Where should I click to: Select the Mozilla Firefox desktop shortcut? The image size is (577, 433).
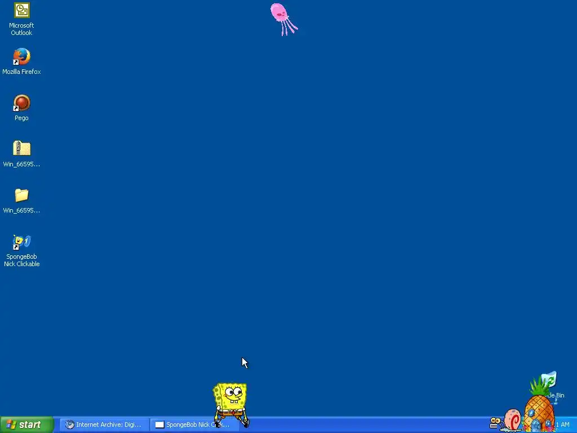[x=22, y=56]
